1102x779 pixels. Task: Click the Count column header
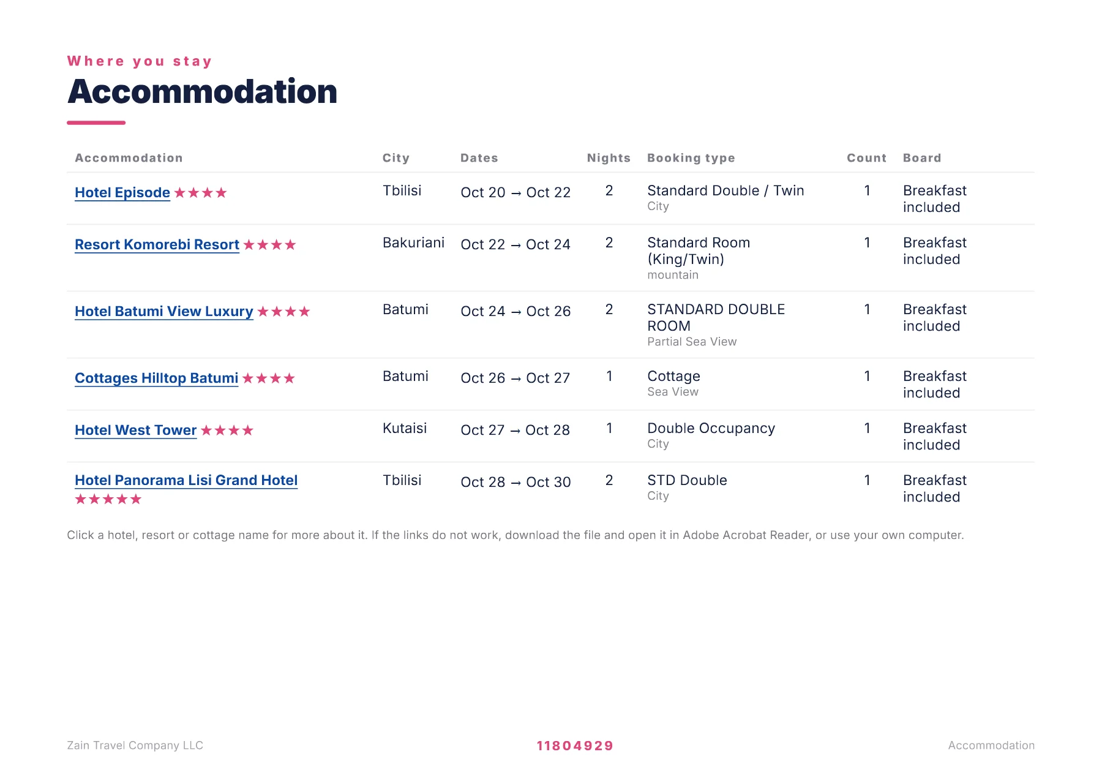click(866, 158)
